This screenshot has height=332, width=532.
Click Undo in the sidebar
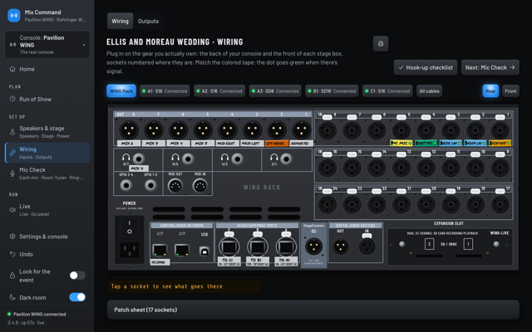[47, 254]
